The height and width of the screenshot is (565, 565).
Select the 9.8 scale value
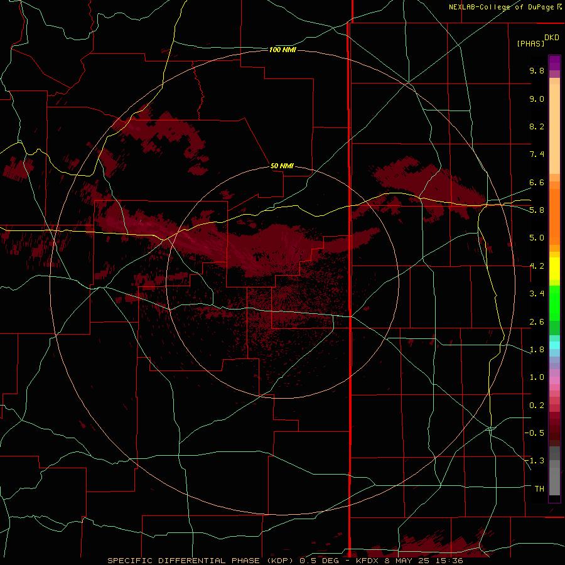[537, 70]
